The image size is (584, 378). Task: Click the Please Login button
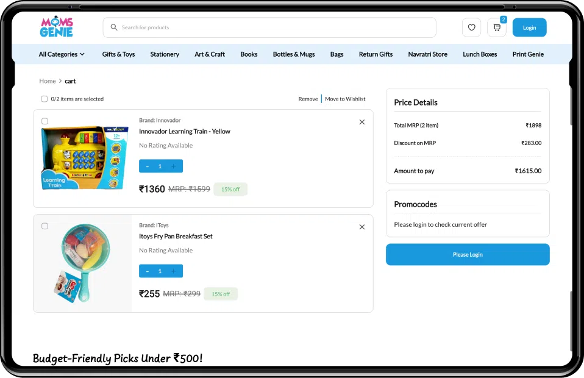click(467, 254)
